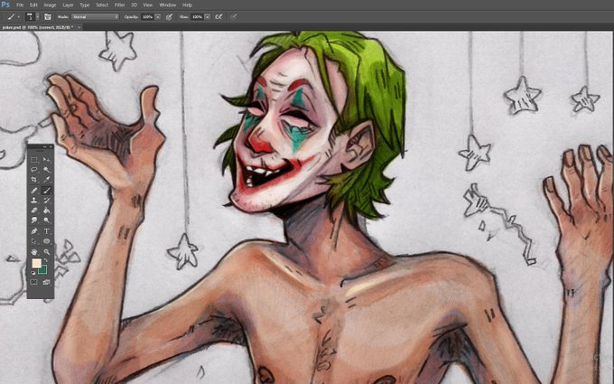Open the Type menu
Viewport: 614px width, 384px height.
click(x=85, y=5)
